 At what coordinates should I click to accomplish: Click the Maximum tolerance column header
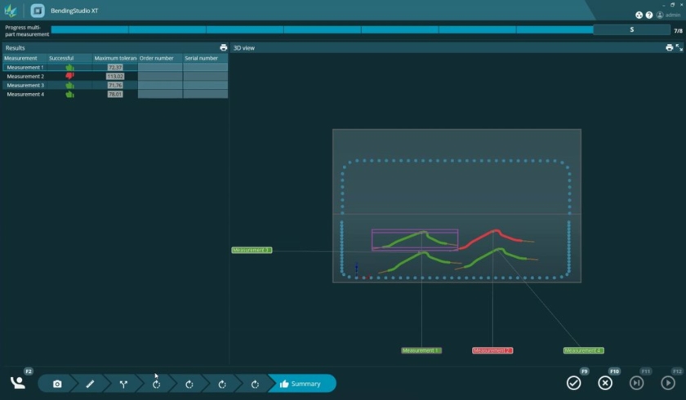115,58
